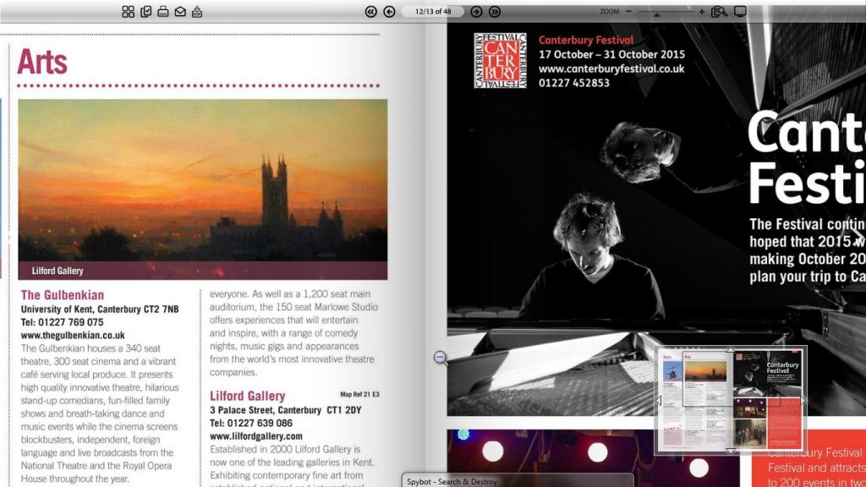
Task: Click Tel: 01227 769 075
Action: tap(62, 322)
